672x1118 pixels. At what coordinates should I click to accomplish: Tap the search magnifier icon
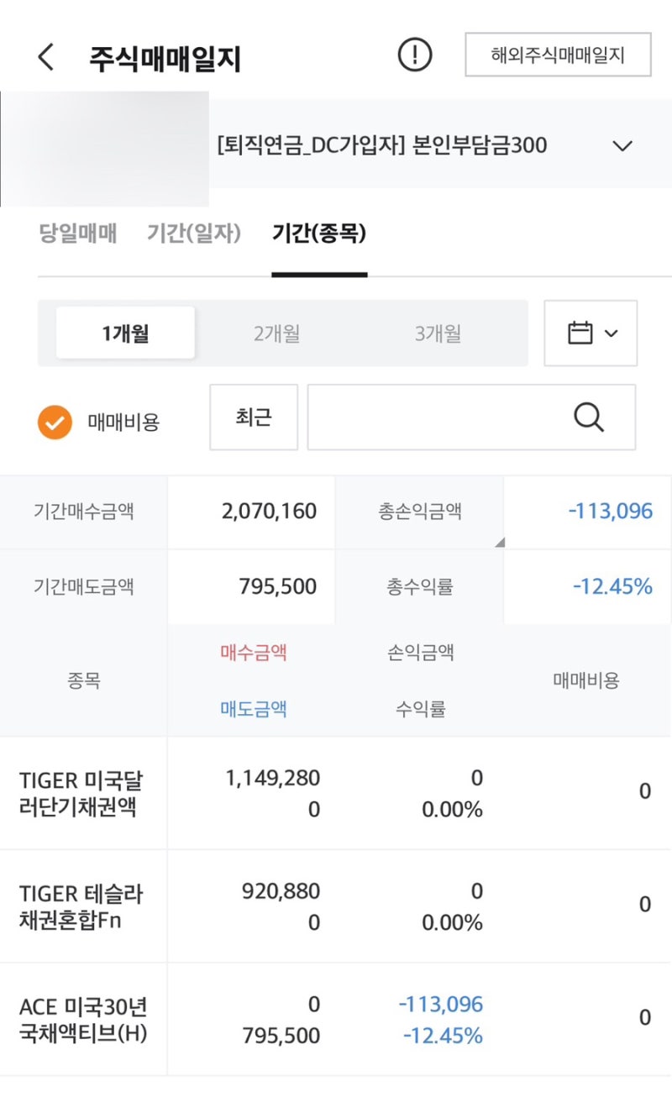[589, 417]
